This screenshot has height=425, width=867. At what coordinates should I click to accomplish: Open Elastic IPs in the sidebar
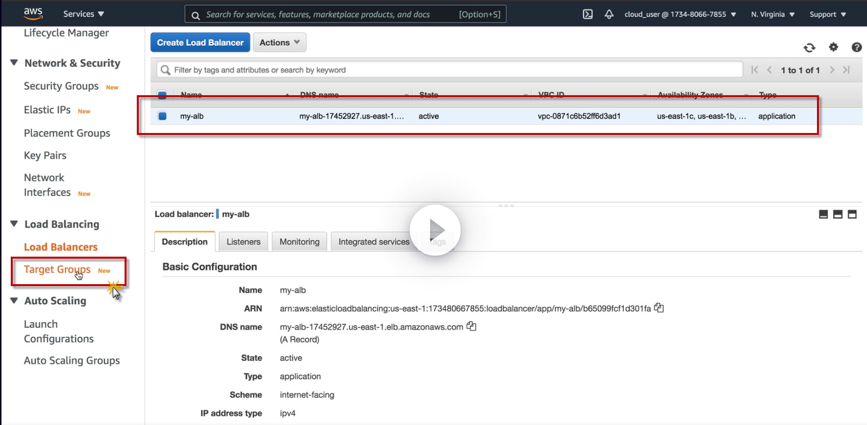[x=47, y=109]
